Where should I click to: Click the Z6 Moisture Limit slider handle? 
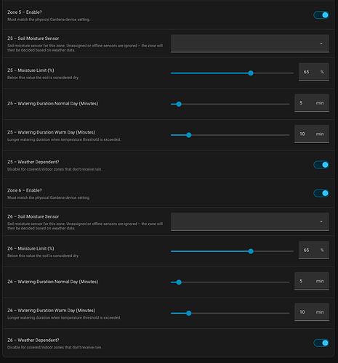click(251, 251)
